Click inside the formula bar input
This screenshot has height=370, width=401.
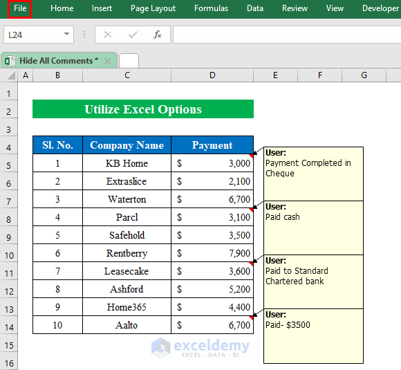(x=287, y=35)
